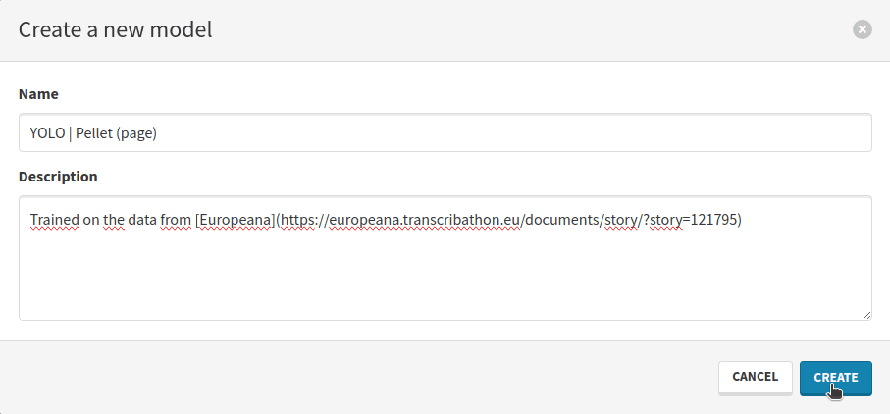Image resolution: width=890 pixels, height=414 pixels.
Task: Click 'https' at the URL start
Action: click(298, 220)
